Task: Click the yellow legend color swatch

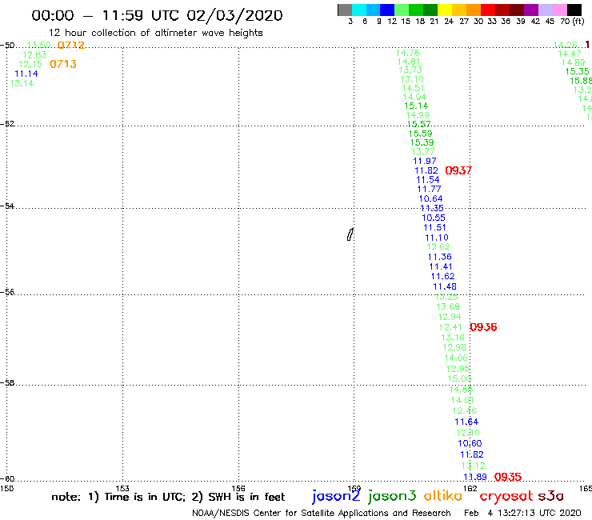Action: click(x=445, y=10)
